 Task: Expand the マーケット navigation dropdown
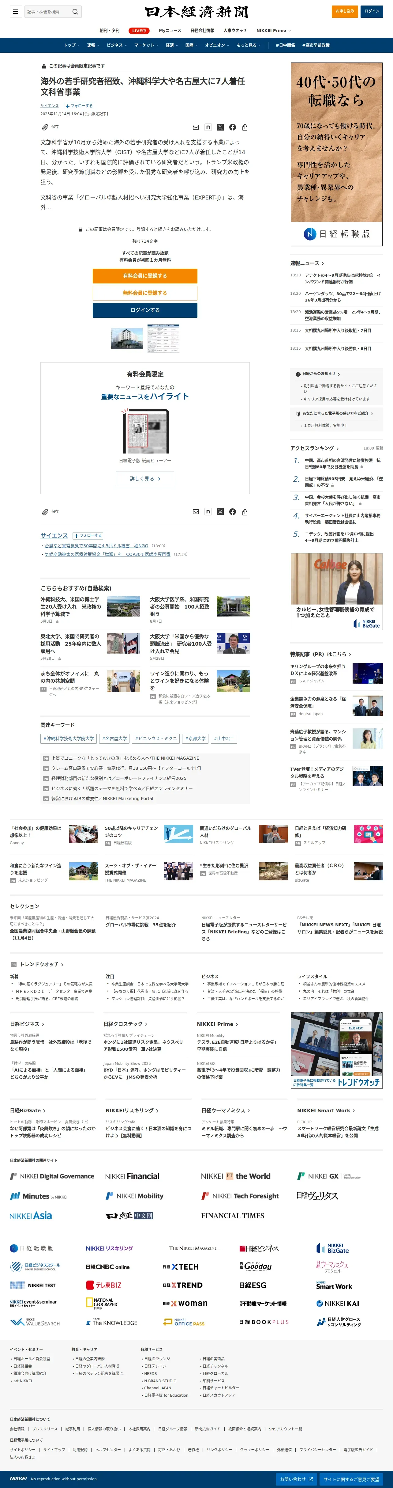tap(146, 45)
